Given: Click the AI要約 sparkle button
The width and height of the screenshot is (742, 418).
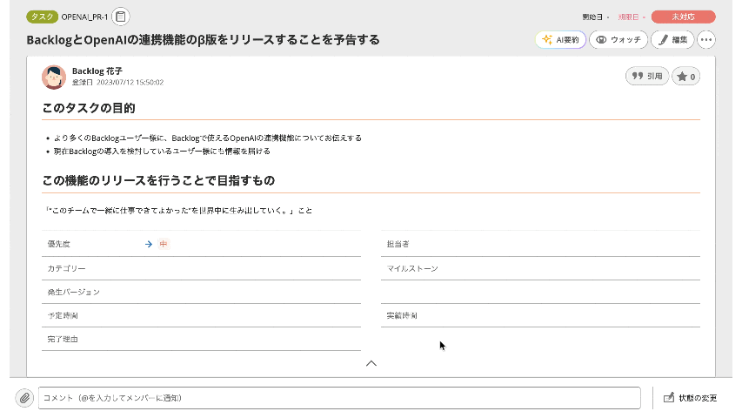Looking at the screenshot, I should (x=560, y=39).
